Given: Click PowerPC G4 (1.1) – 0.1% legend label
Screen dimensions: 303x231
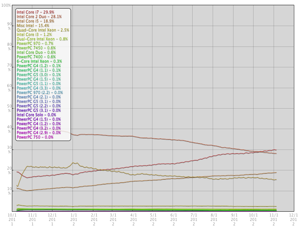Looking at the screenshot, I should tap(39, 70).
